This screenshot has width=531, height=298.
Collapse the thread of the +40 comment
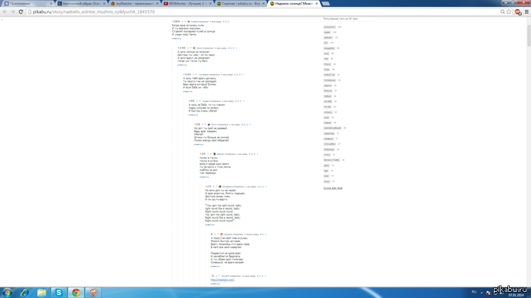coord(244,101)
